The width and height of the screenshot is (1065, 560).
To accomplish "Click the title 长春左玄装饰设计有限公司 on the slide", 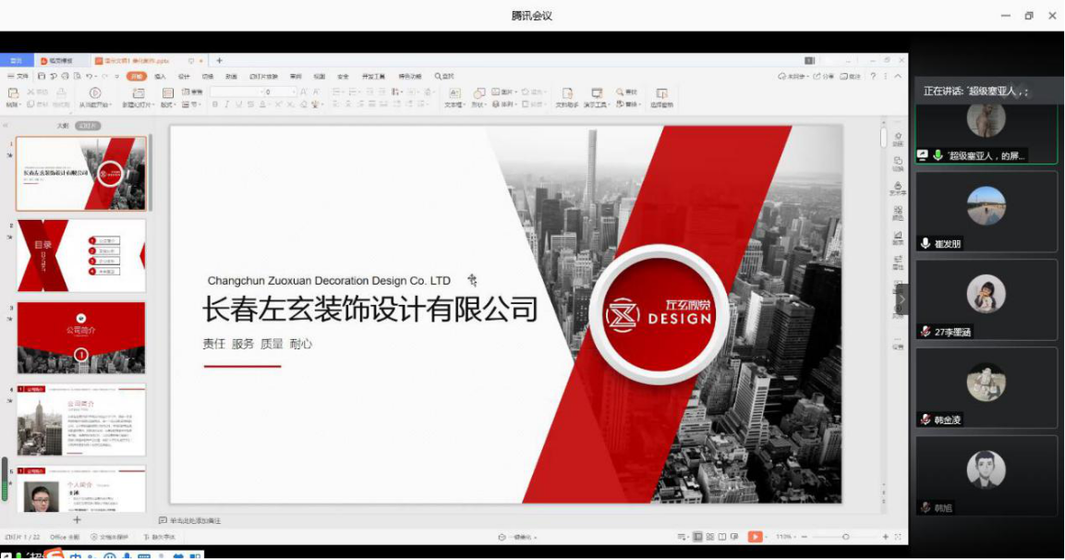I will [370, 310].
